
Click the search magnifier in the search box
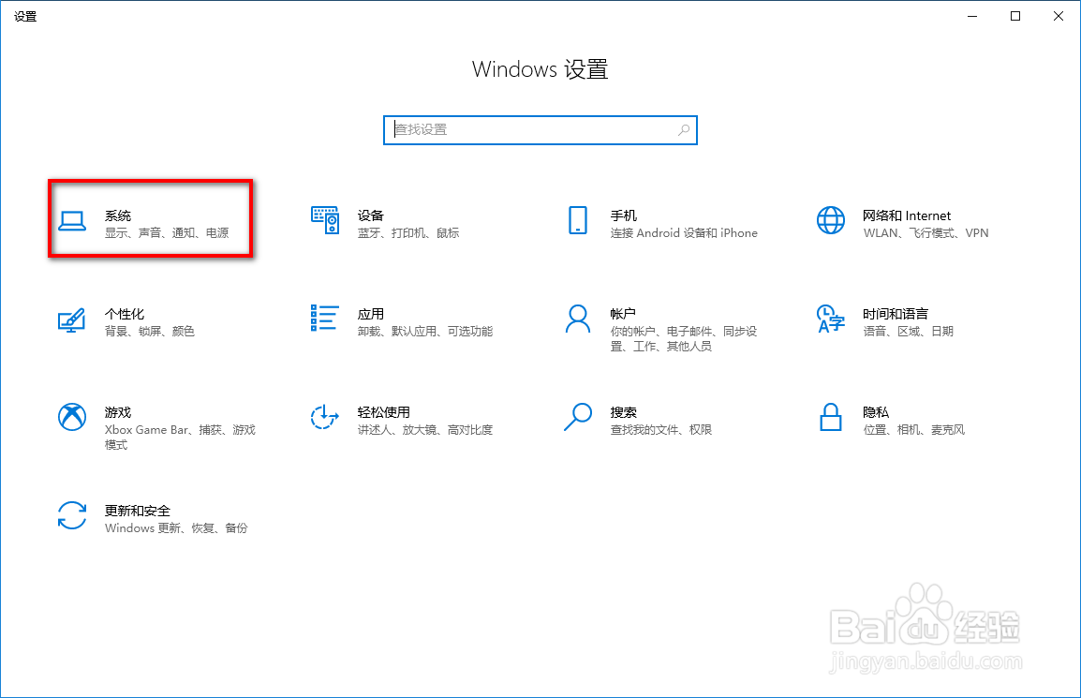click(x=683, y=129)
